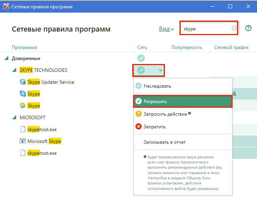Select the MICROSOFT group label
Screen dimensions: 257x199
coord(32,117)
